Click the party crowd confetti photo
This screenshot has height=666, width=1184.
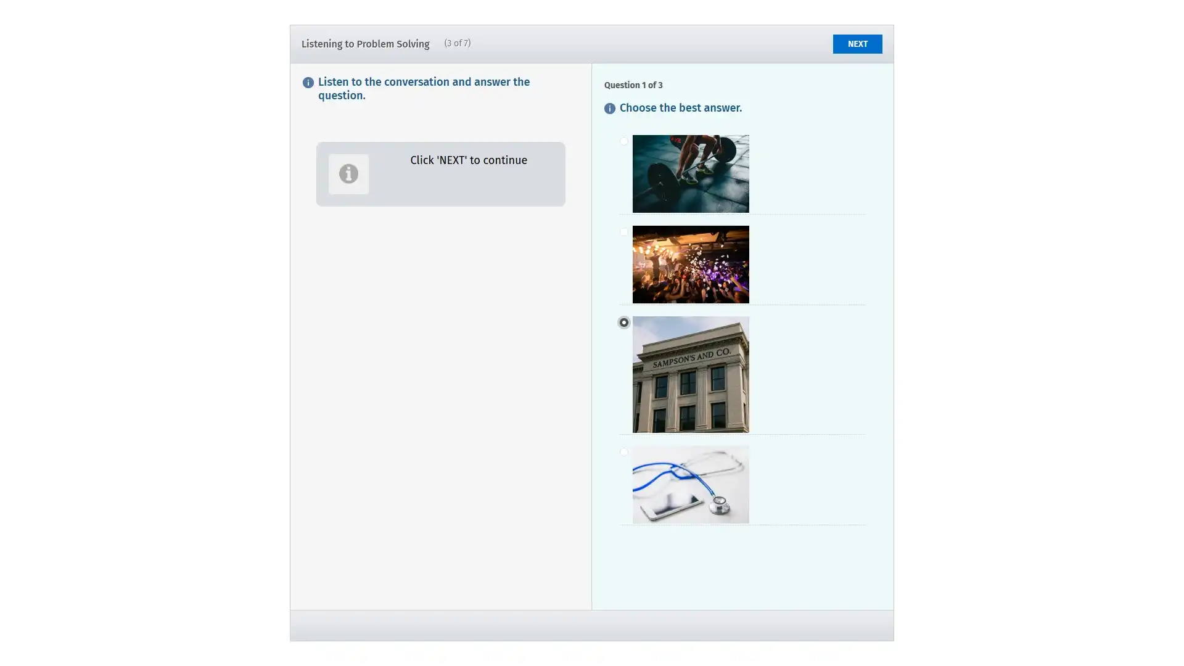click(x=690, y=265)
